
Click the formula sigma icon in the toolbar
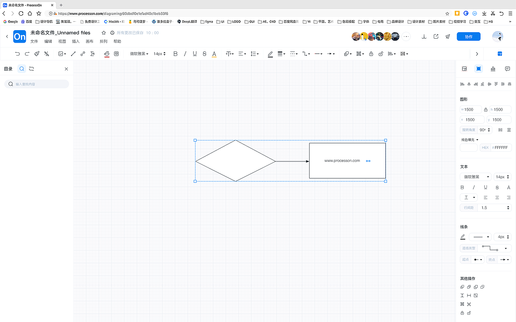[92, 54]
